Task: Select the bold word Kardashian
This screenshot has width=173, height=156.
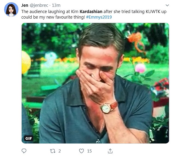Action: point(91,11)
